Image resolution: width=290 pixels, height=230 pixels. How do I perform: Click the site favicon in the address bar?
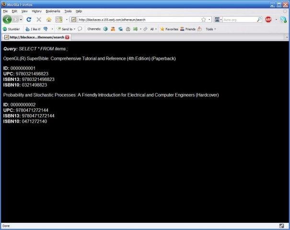[x=74, y=20]
